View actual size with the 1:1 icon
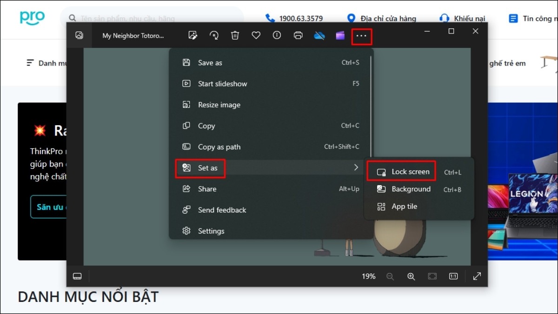This screenshot has height=314, width=558. click(x=453, y=276)
